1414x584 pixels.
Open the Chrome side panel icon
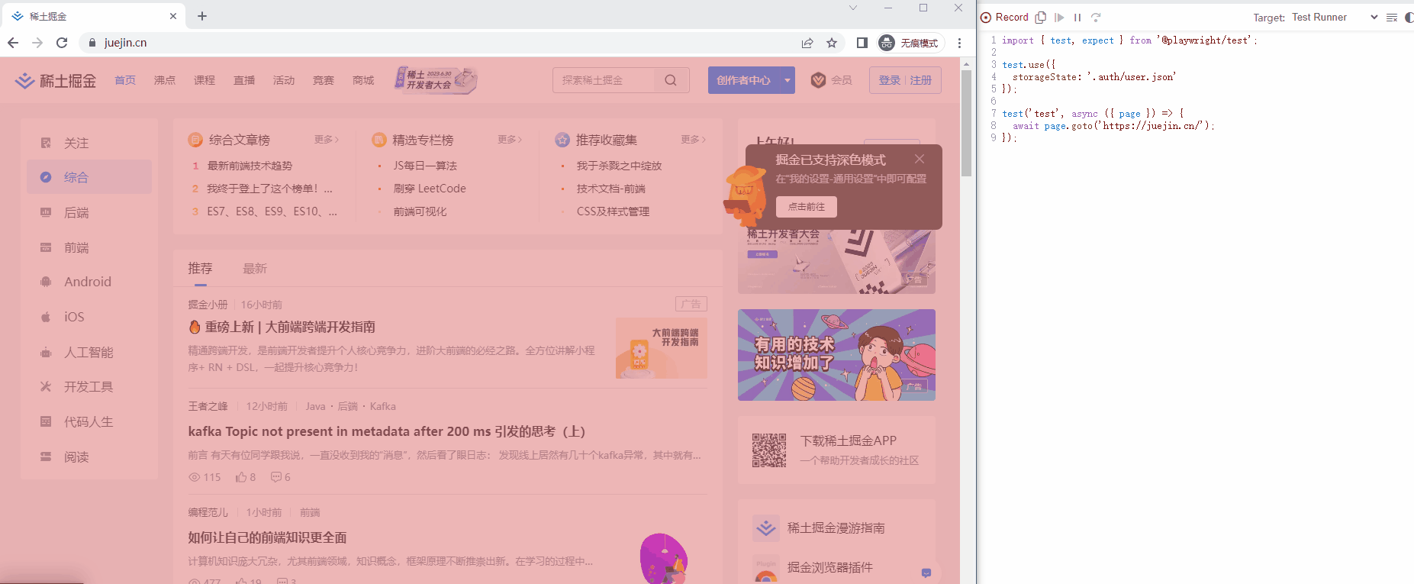pyautogui.click(x=862, y=43)
